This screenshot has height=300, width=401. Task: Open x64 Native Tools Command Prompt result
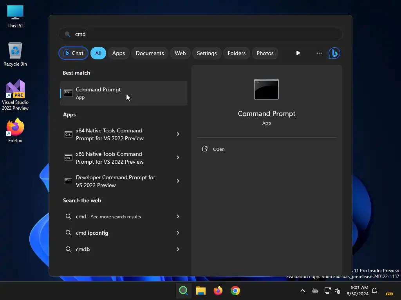pyautogui.click(x=123, y=134)
